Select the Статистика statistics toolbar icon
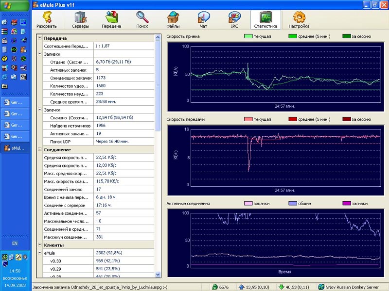 (265, 20)
